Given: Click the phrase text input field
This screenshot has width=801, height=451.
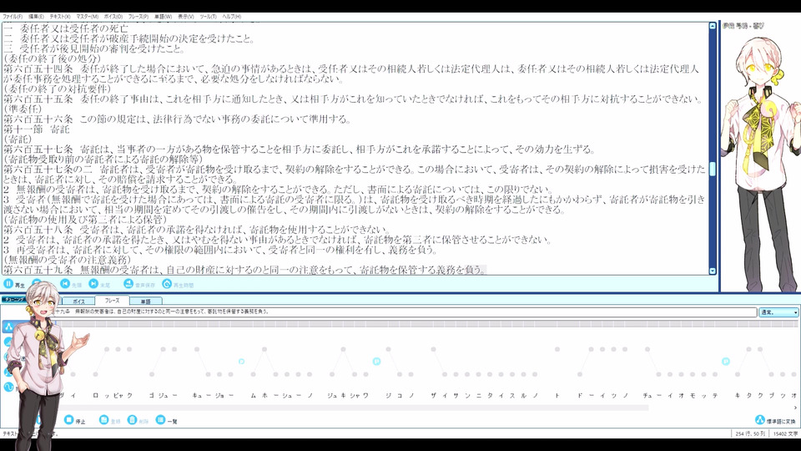Looking at the screenshot, I should (404, 312).
